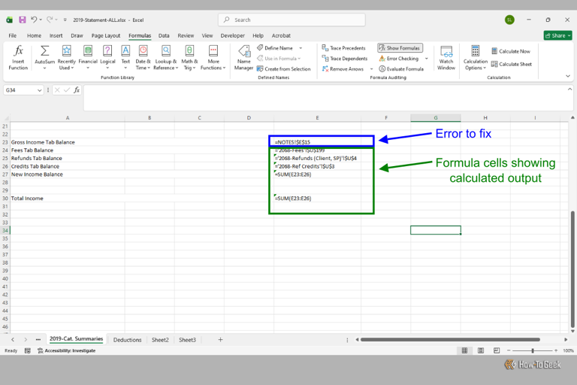Click Trace Precedents
The height and width of the screenshot is (385, 577).
(x=343, y=48)
